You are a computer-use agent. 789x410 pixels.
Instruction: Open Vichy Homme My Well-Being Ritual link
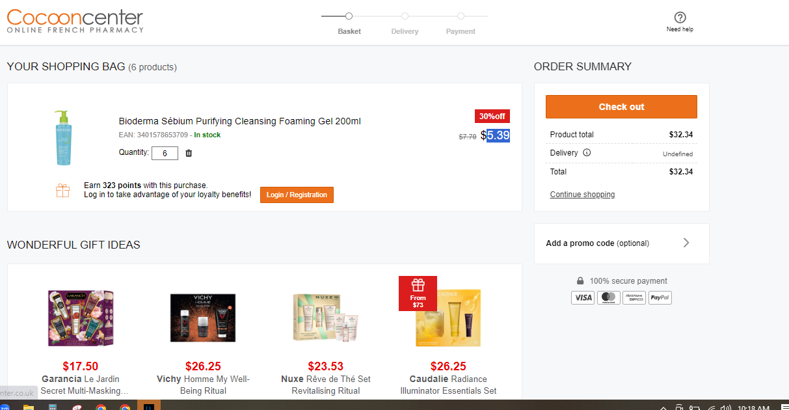(203, 385)
